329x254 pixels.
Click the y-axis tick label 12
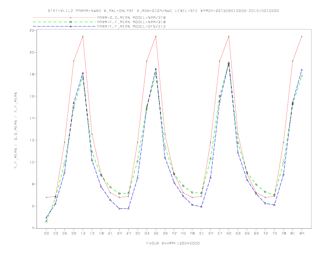32,140
